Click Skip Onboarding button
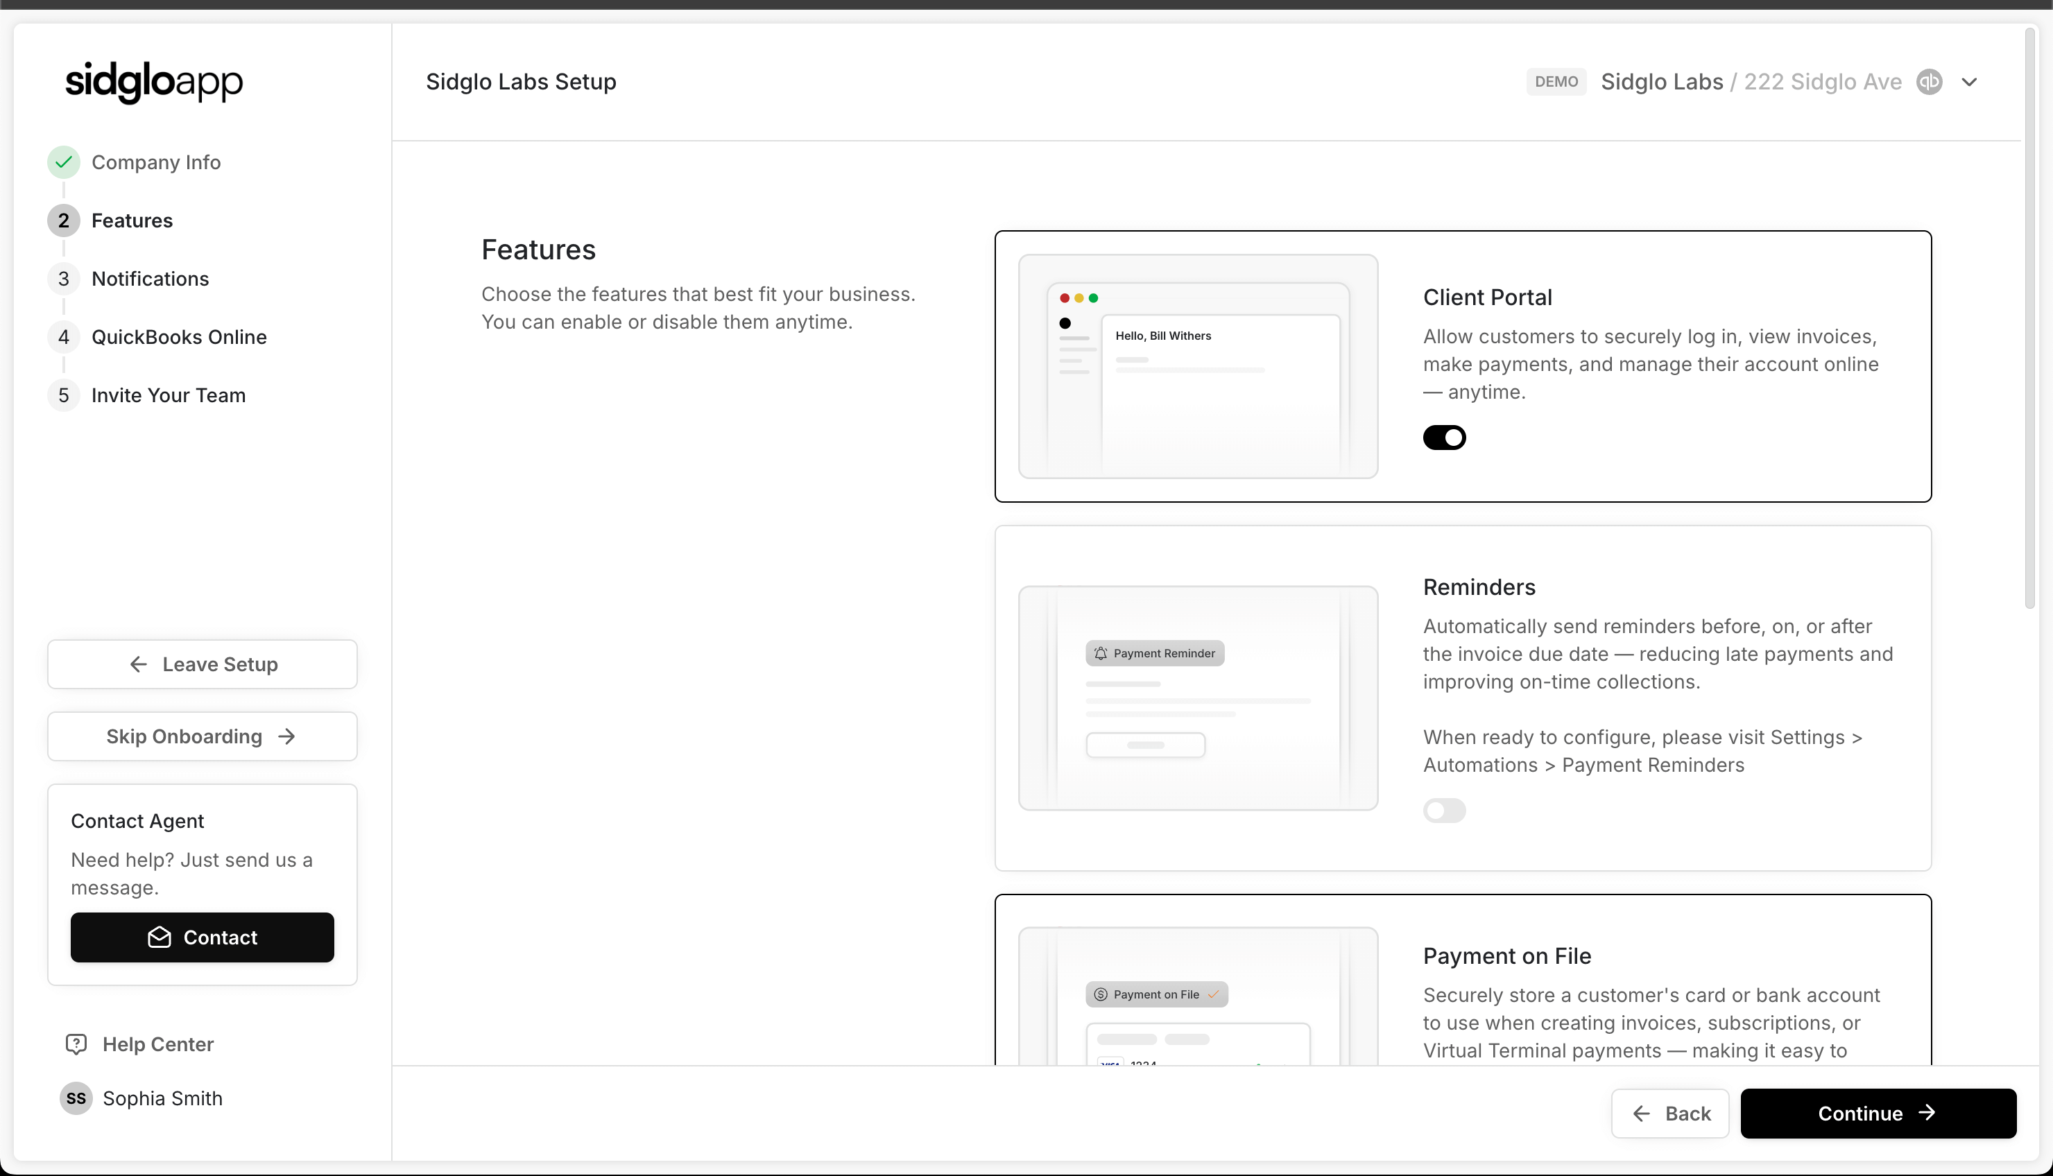This screenshot has width=2053, height=1176. pyautogui.click(x=202, y=736)
